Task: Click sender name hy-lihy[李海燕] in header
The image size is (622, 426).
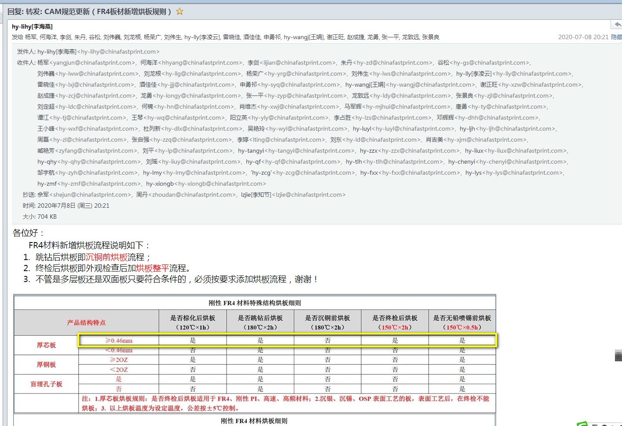Action: (32, 27)
